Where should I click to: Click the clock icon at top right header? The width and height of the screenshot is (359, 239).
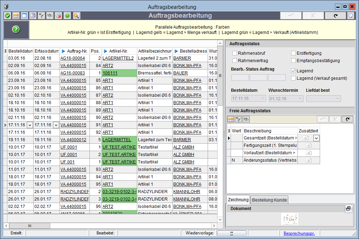point(351,16)
